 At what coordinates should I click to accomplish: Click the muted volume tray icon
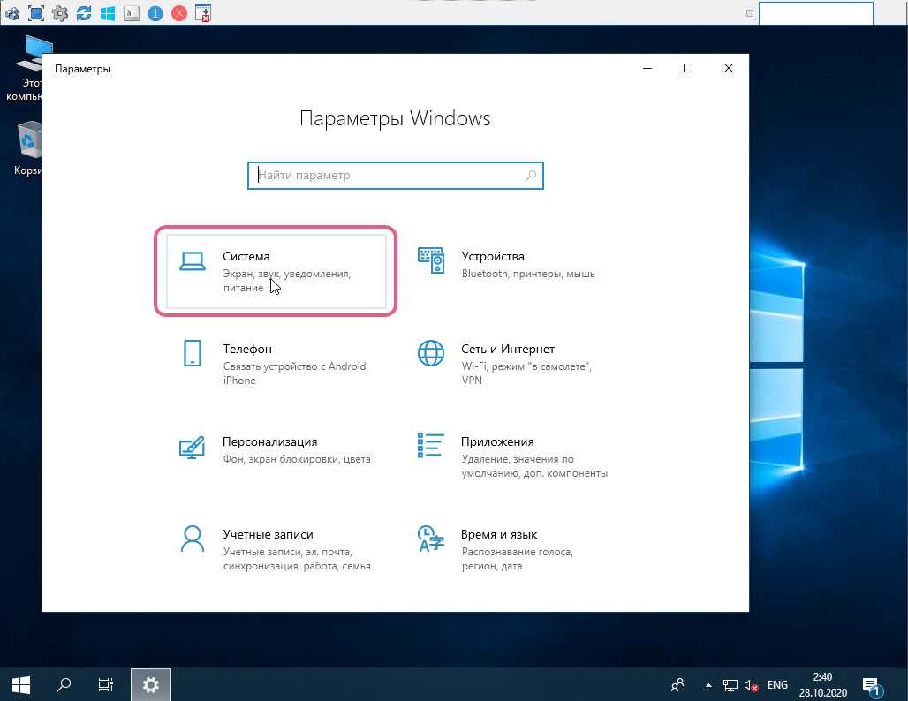click(751, 685)
